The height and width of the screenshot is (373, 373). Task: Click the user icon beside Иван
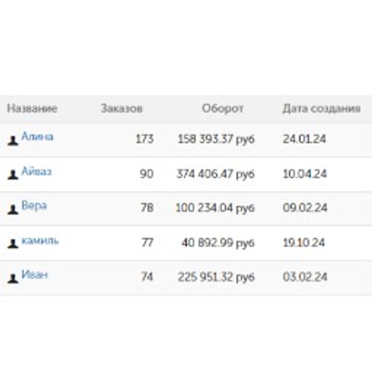[13, 279]
